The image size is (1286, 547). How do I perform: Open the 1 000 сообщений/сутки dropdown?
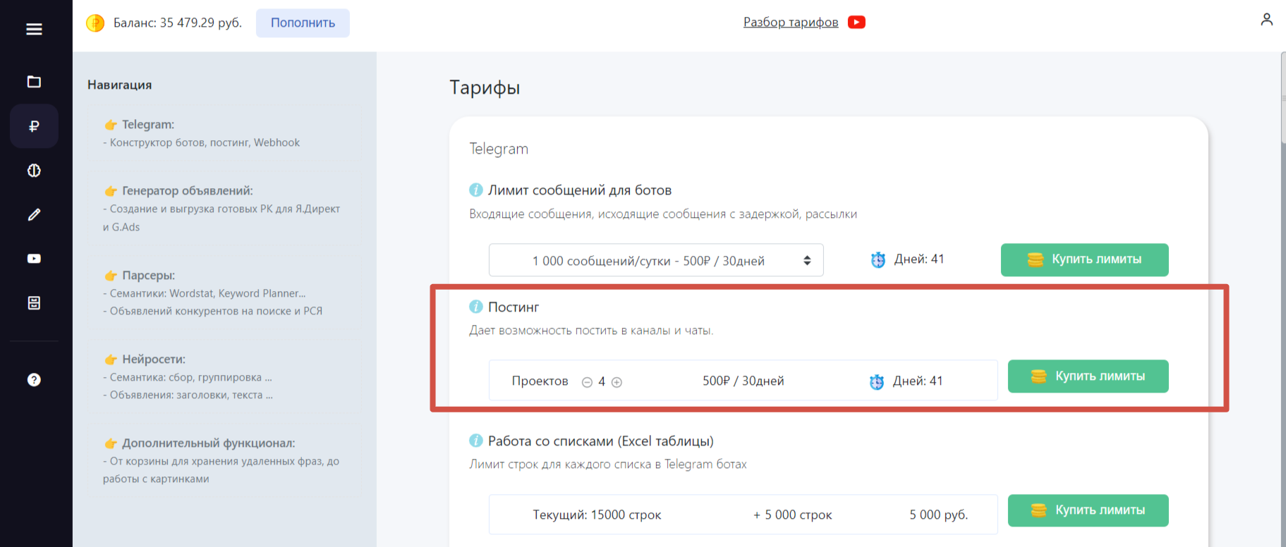[656, 260]
